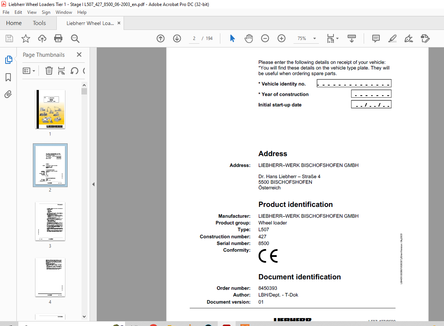Go to previous page arrow
This screenshot has height=326, width=444.
161,38
